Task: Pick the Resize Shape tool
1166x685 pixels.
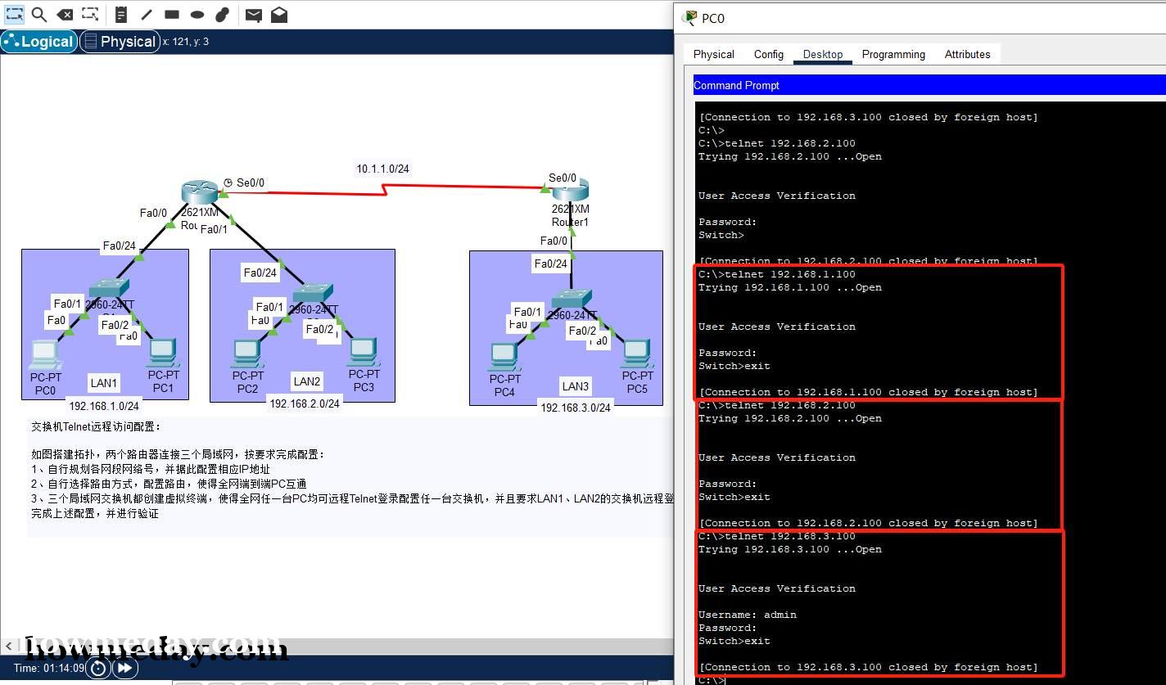Action: [x=90, y=14]
